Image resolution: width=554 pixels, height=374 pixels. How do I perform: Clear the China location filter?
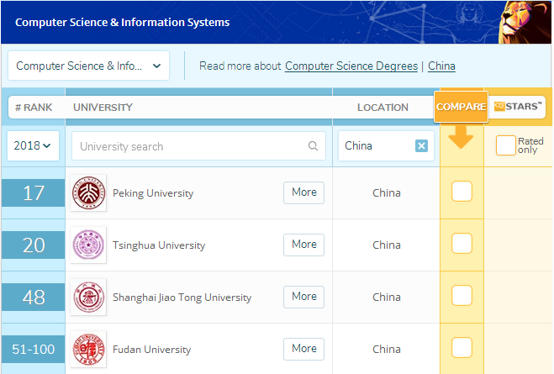[x=421, y=146]
